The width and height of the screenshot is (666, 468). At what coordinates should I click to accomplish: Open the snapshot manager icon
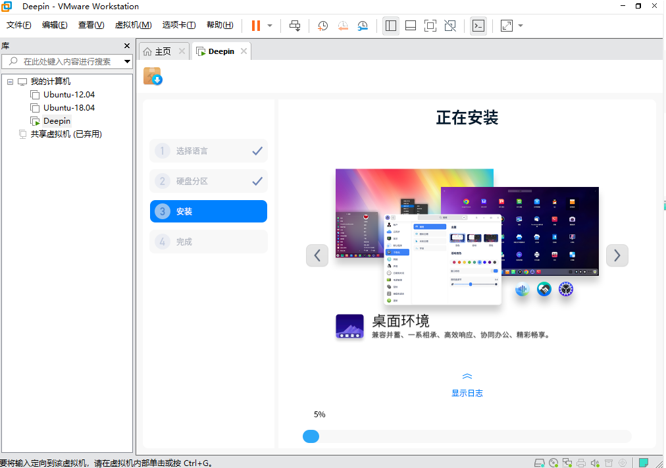tap(363, 26)
